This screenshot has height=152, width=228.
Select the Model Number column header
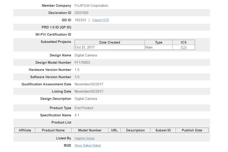tap(90, 130)
